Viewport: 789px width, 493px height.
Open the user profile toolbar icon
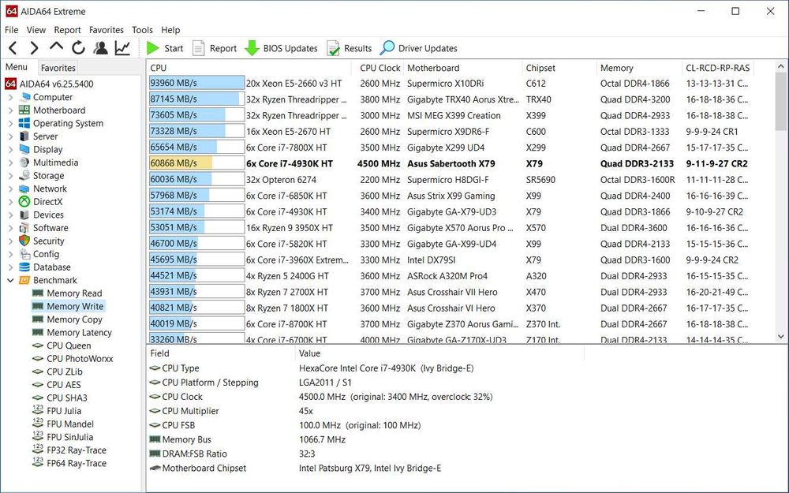click(101, 48)
